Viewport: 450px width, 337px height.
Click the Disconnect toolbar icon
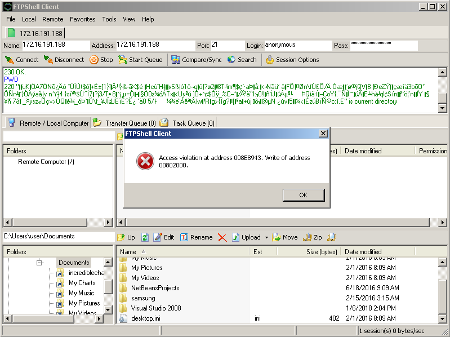(x=48, y=60)
